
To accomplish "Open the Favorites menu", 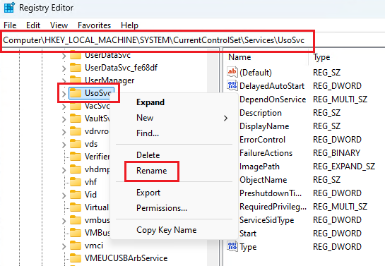I will click(x=94, y=25).
